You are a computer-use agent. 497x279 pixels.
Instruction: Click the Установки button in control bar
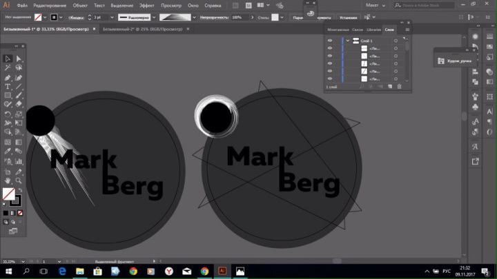[x=349, y=18]
